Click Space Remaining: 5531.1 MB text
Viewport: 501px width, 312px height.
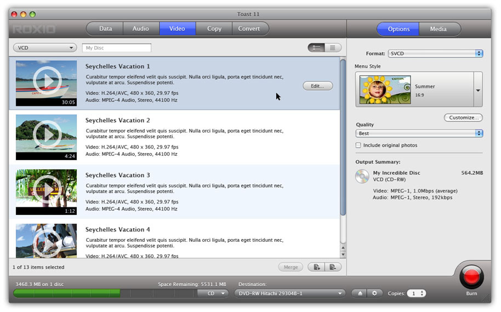pyautogui.click(x=192, y=284)
